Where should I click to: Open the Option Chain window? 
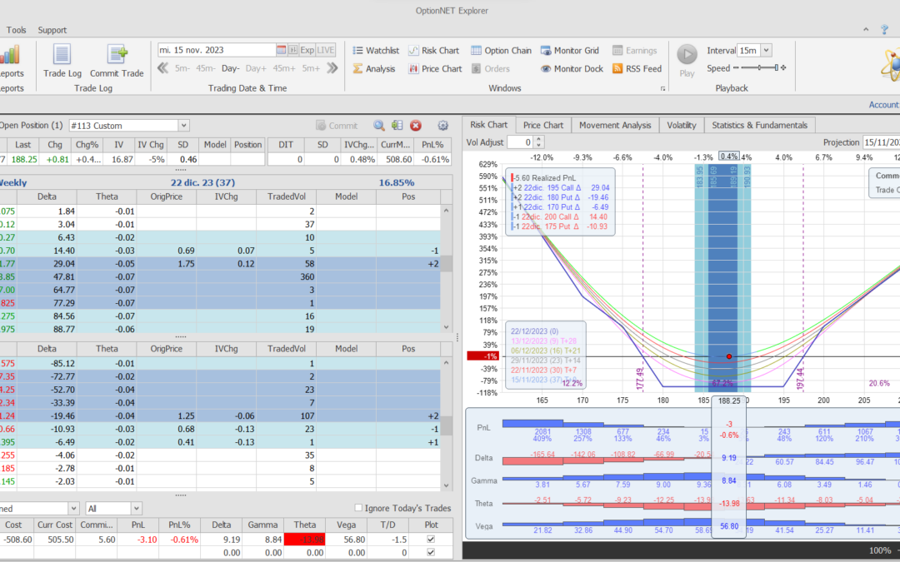click(501, 51)
